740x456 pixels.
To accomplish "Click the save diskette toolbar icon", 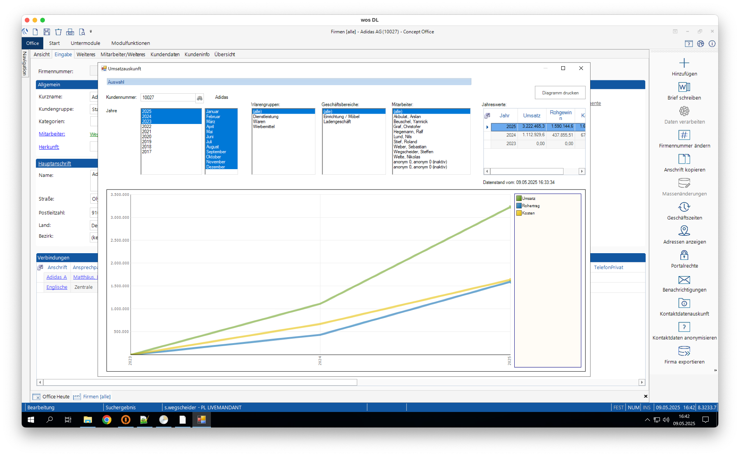I will pyautogui.click(x=47, y=32).
